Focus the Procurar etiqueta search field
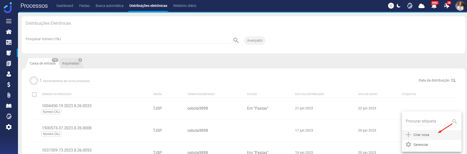Viewport: 467px width, 154px height. pos(428,121)
